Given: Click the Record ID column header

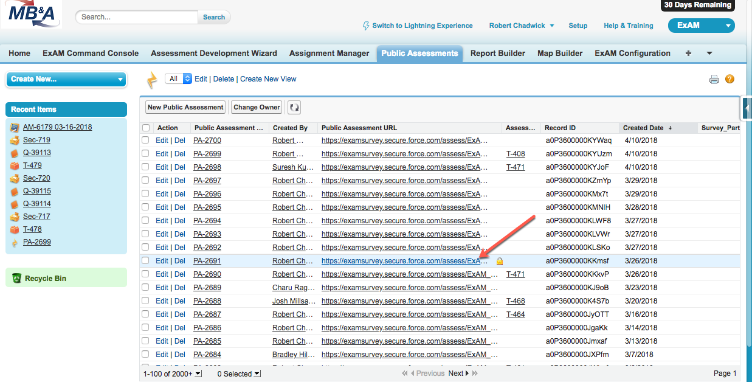Looking at the screenshot, I should pyautogui.click(x=581, y=128).
